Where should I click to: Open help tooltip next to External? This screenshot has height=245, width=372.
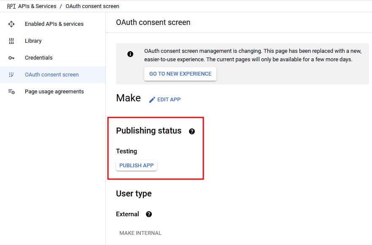point(149,214)
